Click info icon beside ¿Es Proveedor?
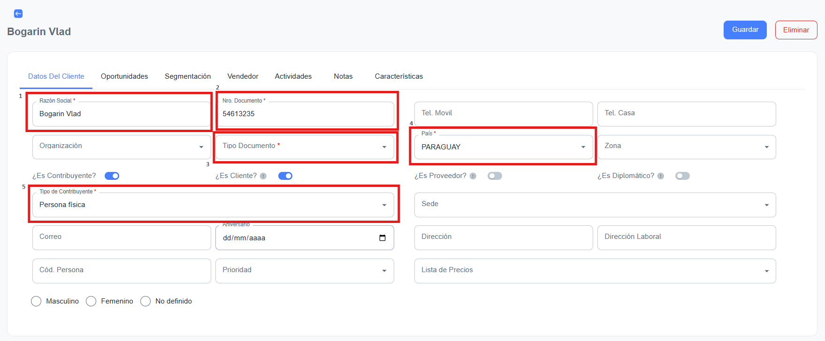 tap(473, 176)
